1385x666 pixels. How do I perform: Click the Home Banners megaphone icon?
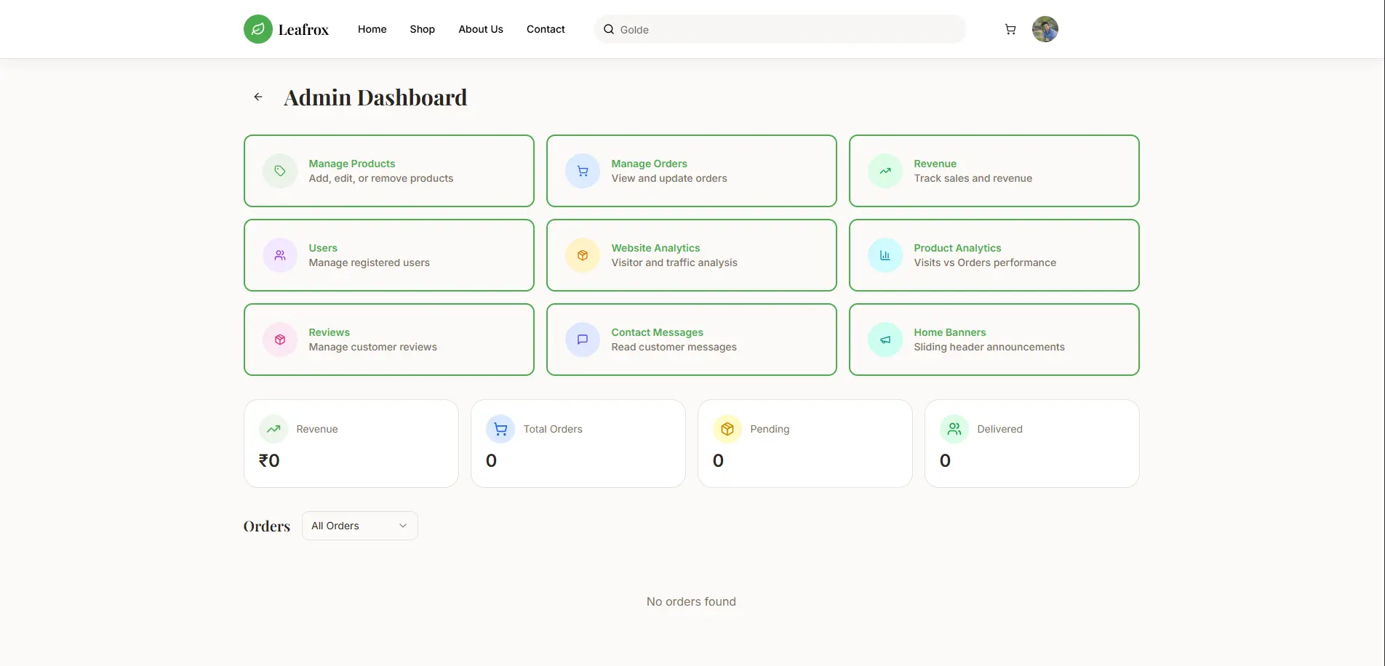click(x=885, y=340)
